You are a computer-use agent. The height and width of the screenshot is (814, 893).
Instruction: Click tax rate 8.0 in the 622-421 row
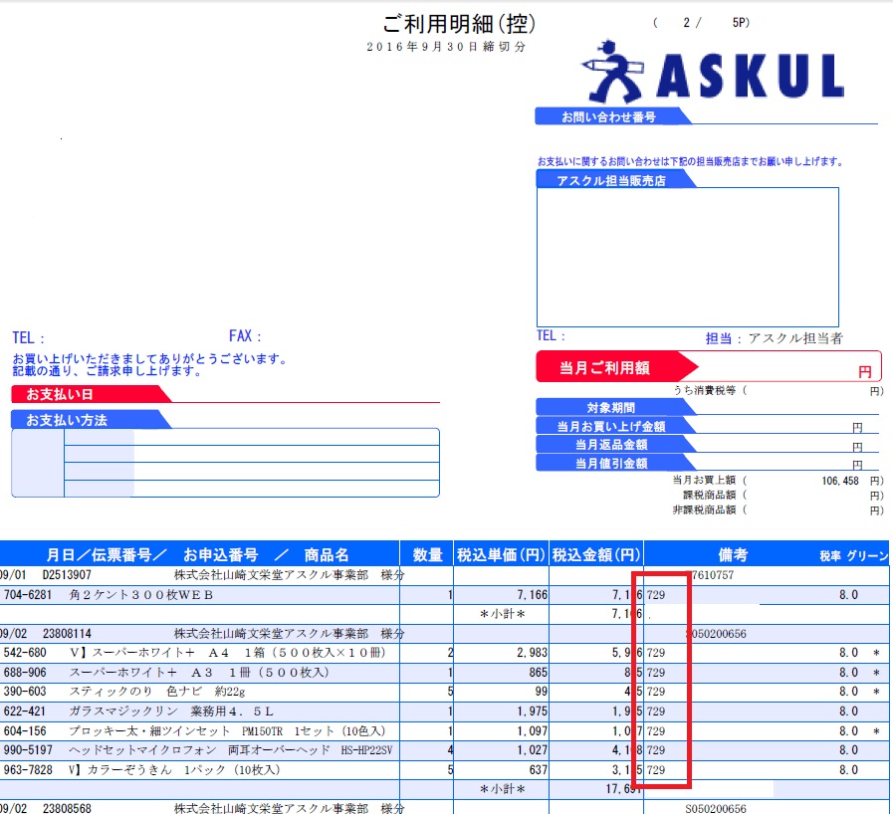[848, 711]
